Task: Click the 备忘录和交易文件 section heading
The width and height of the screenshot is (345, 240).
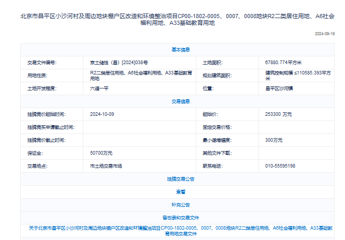Action: pos(180,218)
